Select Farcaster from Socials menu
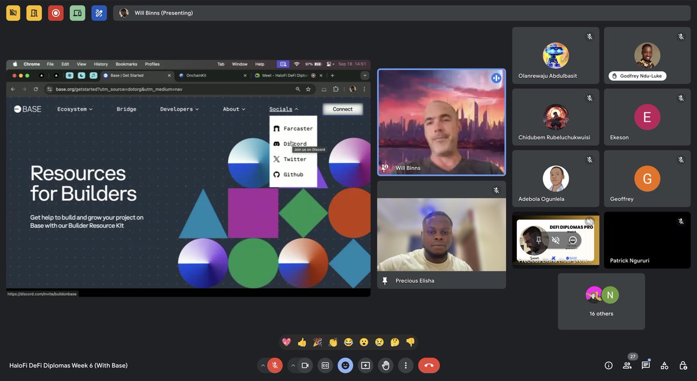This screenshot has height=381, width=697. pyautogui.click(x=293, y=128)
